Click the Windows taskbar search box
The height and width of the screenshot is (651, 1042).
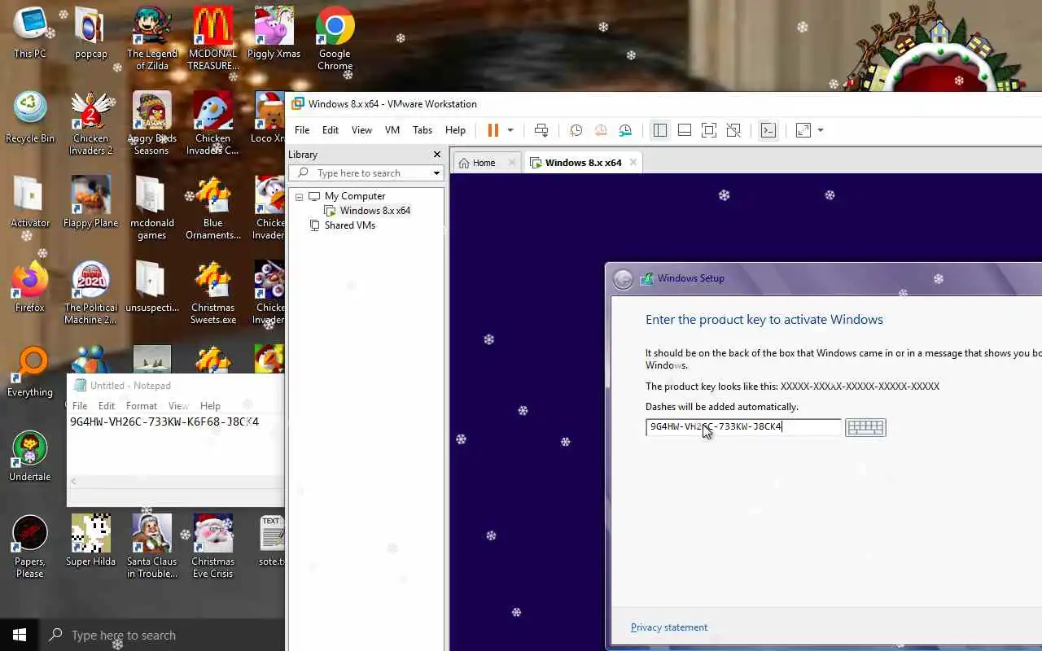[x=162, y=635]
